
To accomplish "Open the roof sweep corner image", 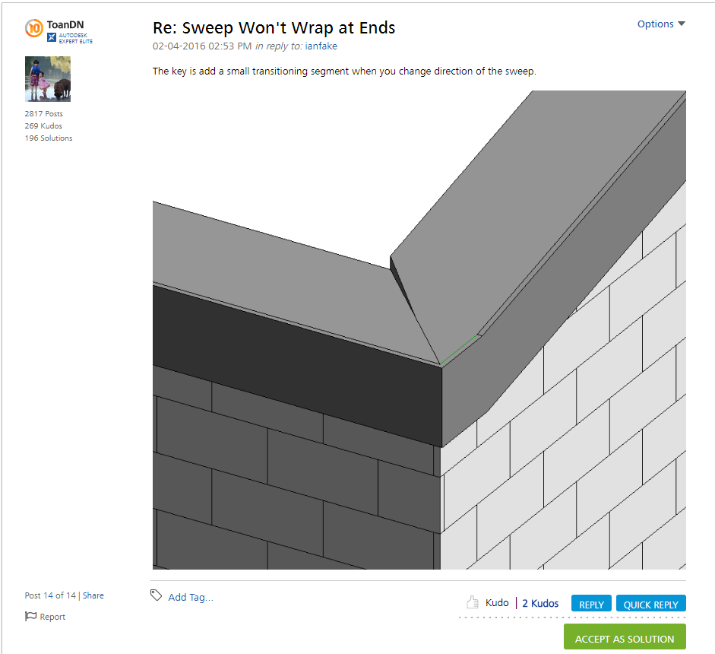I will pyautogui.click(x=419, y=329).
